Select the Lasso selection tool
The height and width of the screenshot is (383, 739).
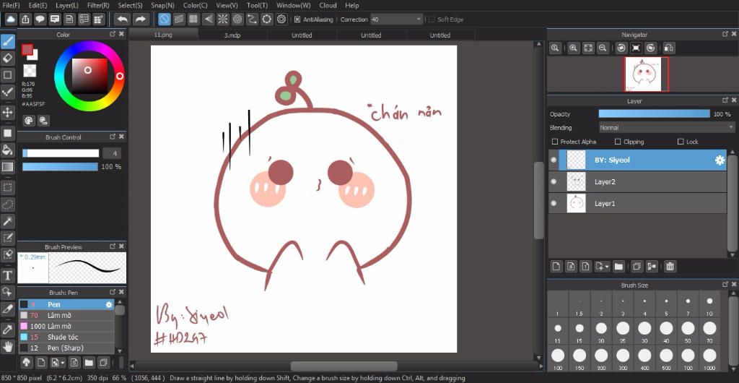pyautogui.click(x=7, y=205)
